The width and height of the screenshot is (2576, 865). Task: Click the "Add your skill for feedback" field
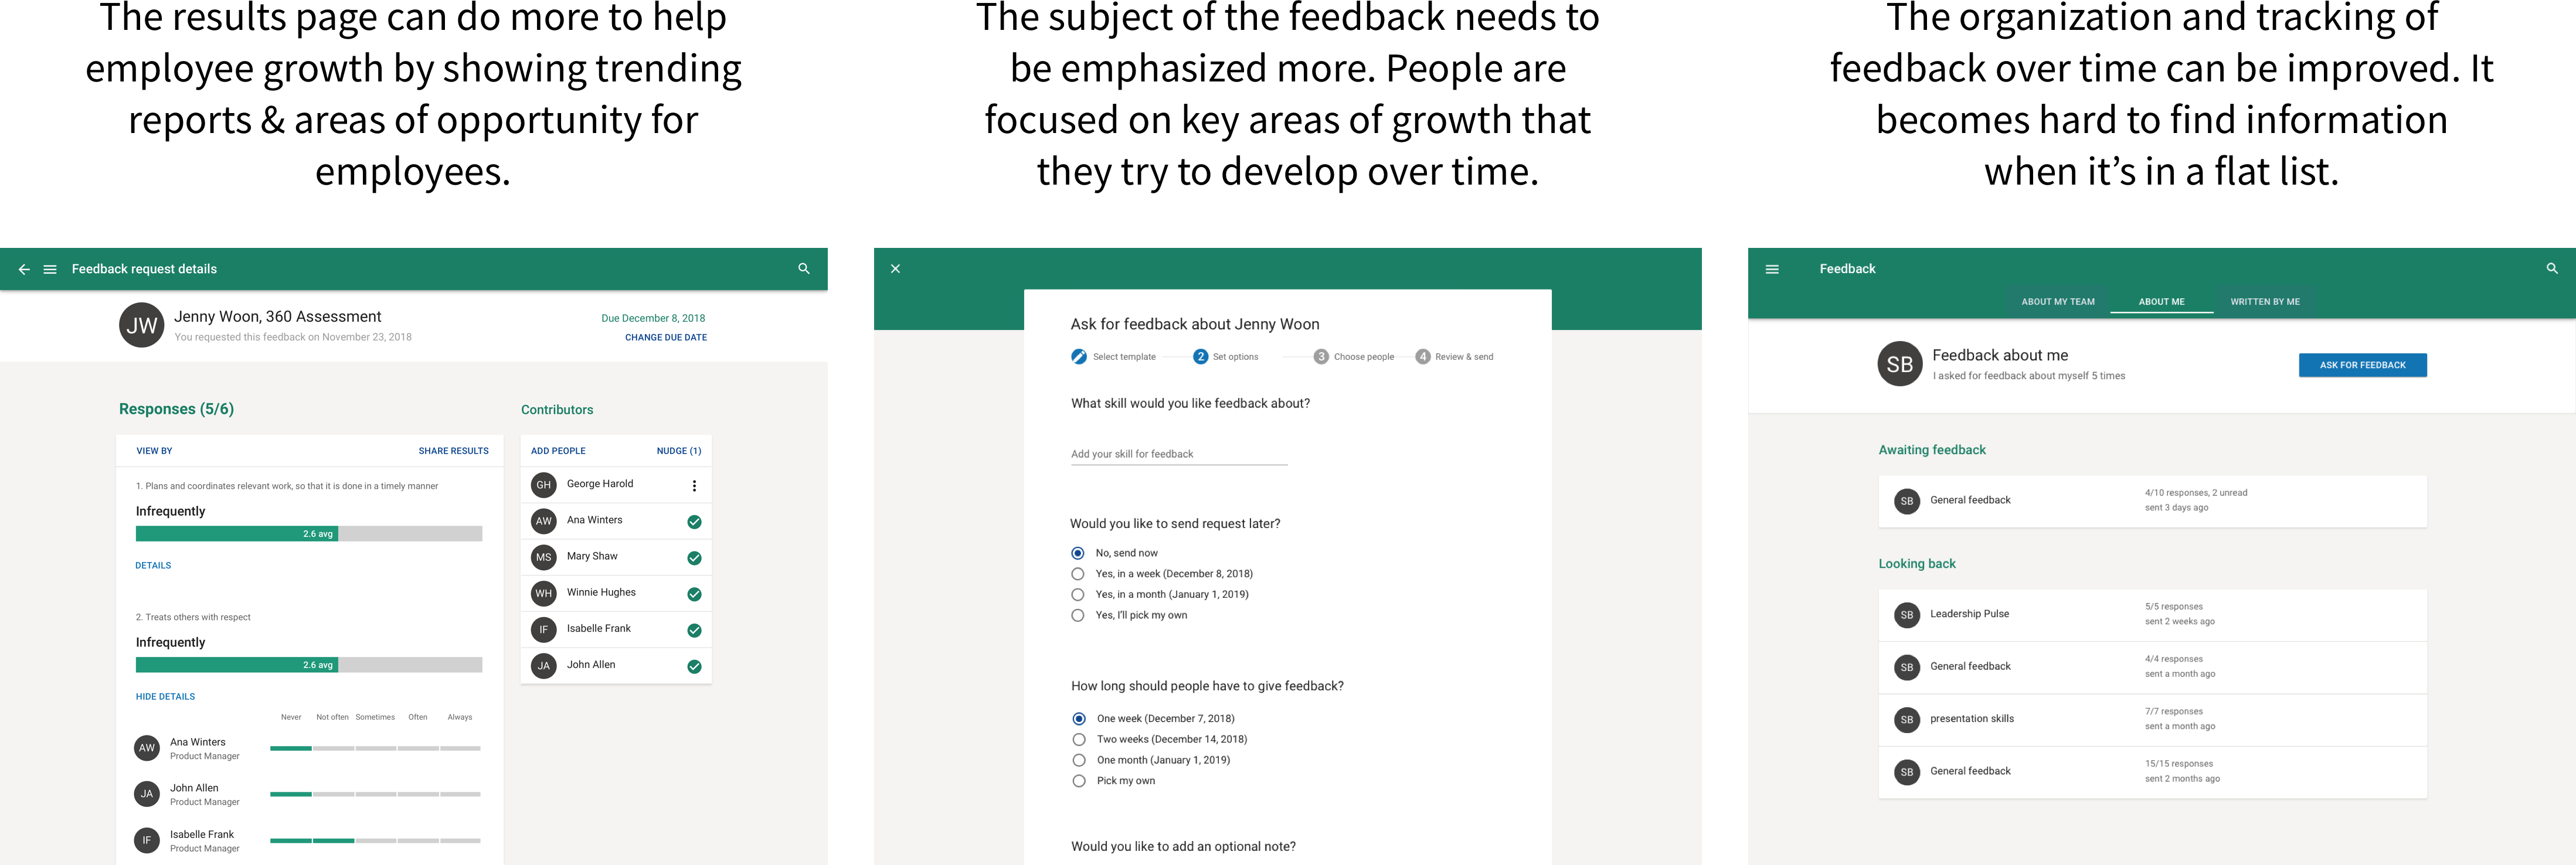point(1179,454)
